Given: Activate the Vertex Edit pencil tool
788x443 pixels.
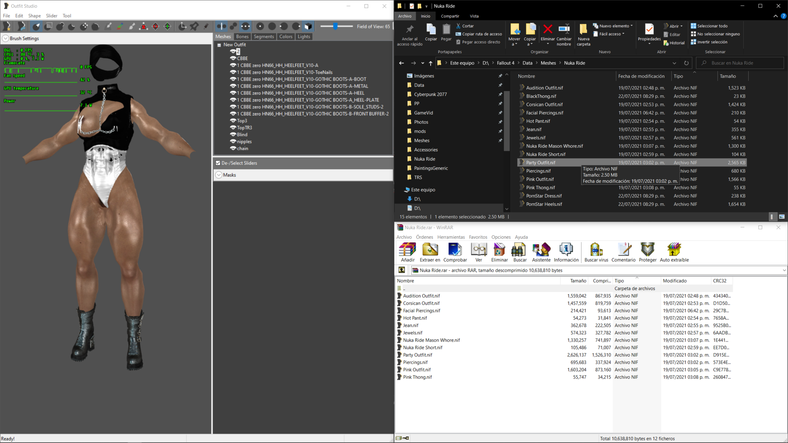Looking at the screenshot, I should pos(206,26).
